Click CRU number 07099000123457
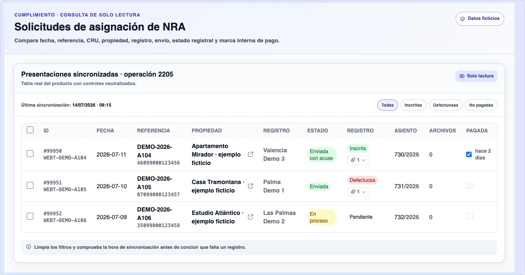This screenshot has width=525, height=275. point(158,195)
